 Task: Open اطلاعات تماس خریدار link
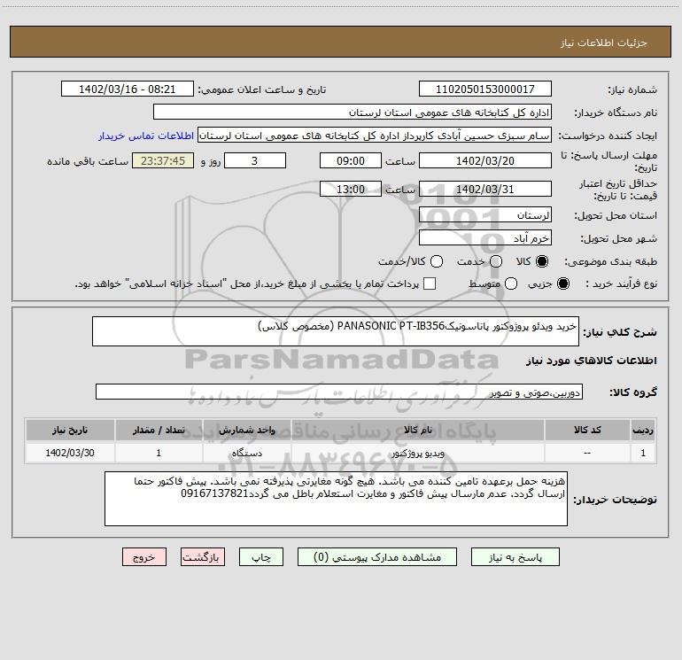(146, 136)
